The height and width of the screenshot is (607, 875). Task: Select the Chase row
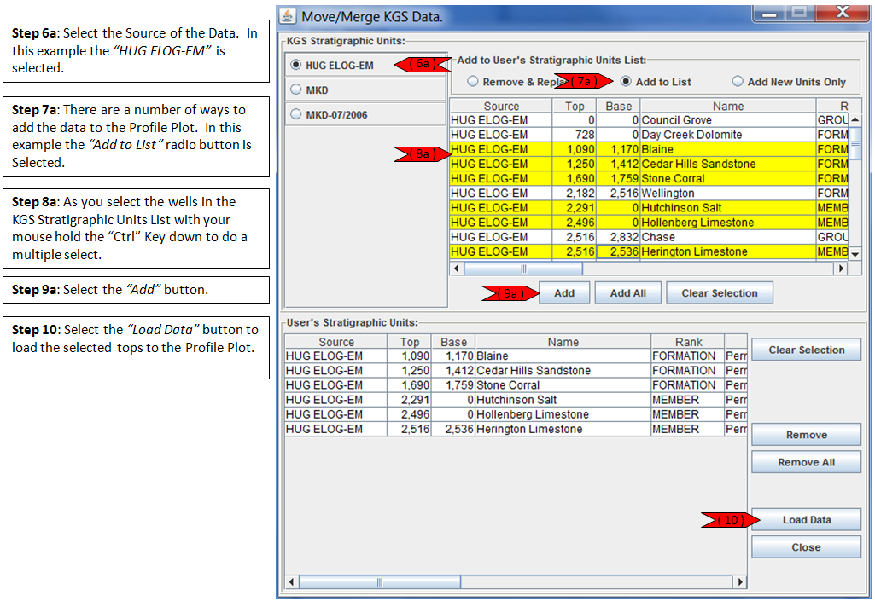[x=649, y=237]
